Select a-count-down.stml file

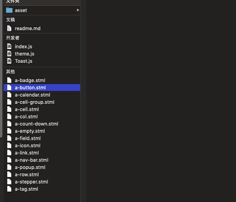[x=42, y=124]
